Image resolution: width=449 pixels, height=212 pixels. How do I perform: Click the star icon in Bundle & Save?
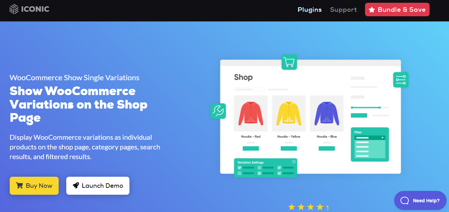pos(372,10)
